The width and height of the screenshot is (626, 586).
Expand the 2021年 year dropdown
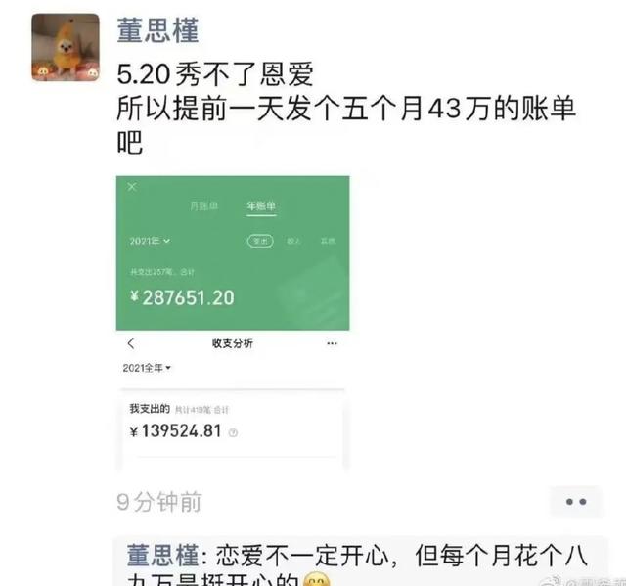[150, 241]
